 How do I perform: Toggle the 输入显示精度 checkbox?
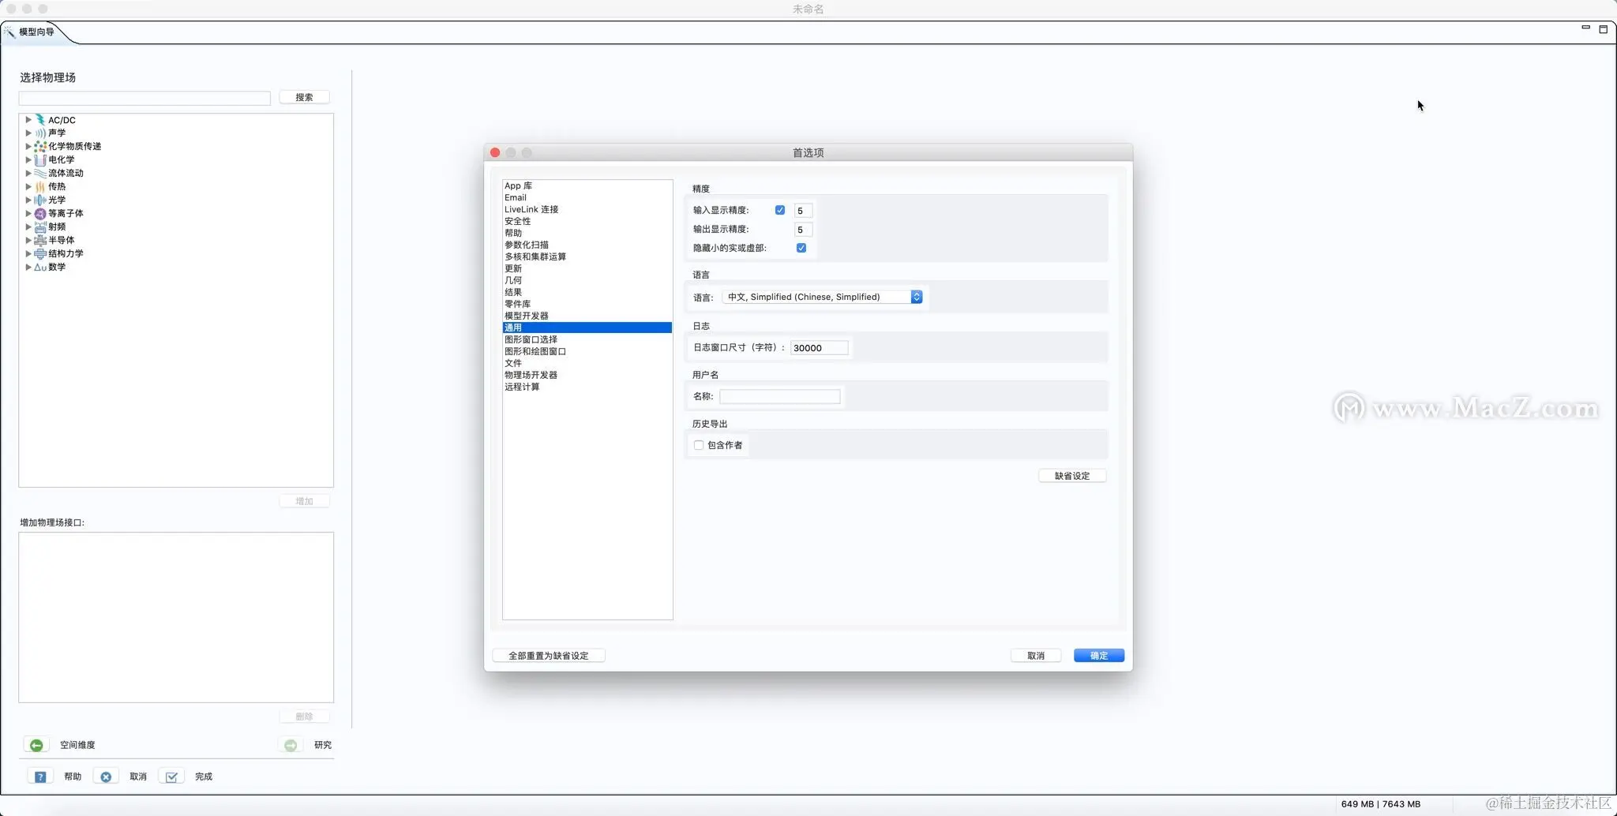[781, 211]
